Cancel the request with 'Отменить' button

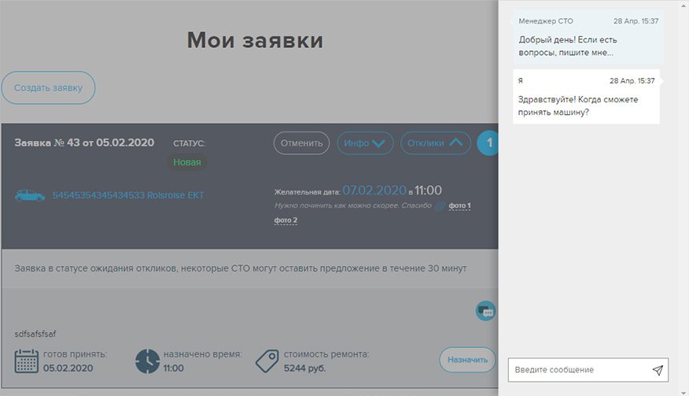click(x=301, y=143)
